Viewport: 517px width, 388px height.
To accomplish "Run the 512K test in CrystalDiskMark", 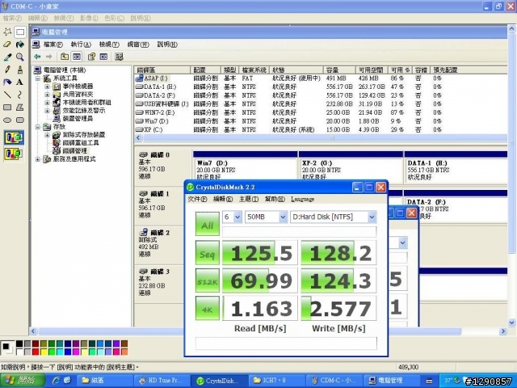I will (208, 280).
